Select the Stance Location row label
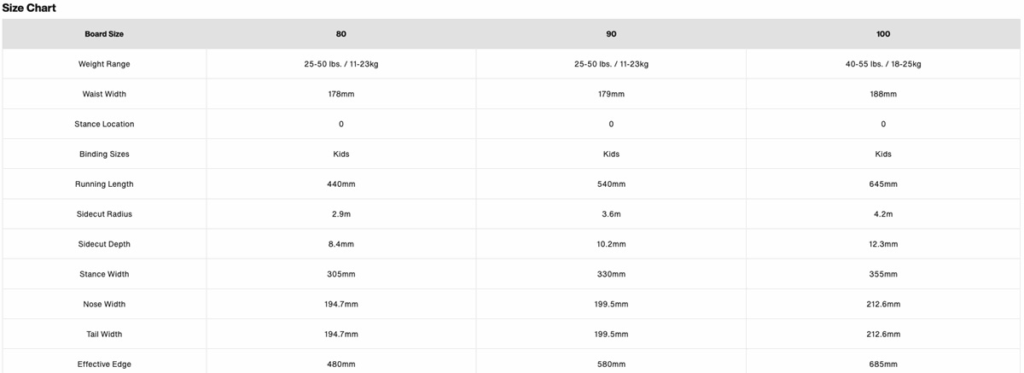Viewport: 1024px width, 373px height. pos(104,124)
